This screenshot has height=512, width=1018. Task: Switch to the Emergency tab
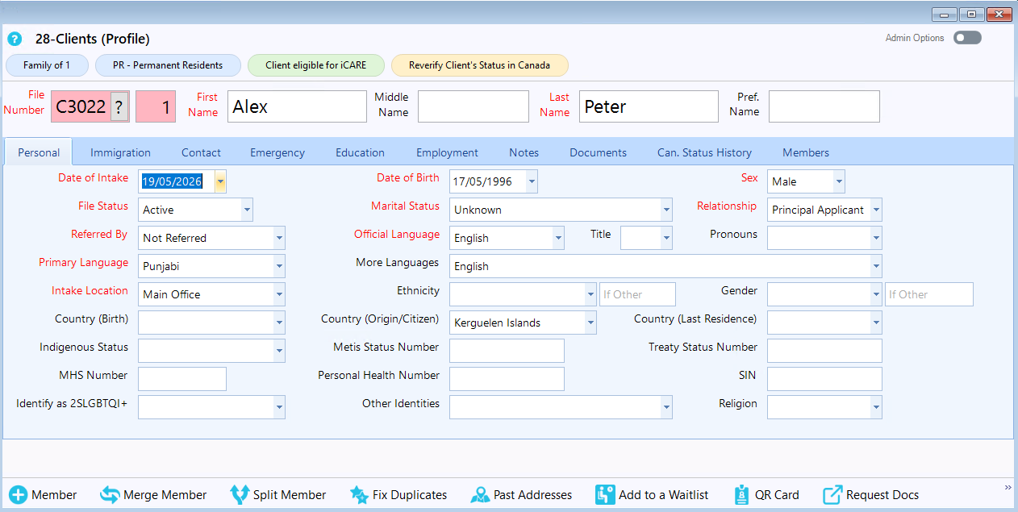[277, 152]
